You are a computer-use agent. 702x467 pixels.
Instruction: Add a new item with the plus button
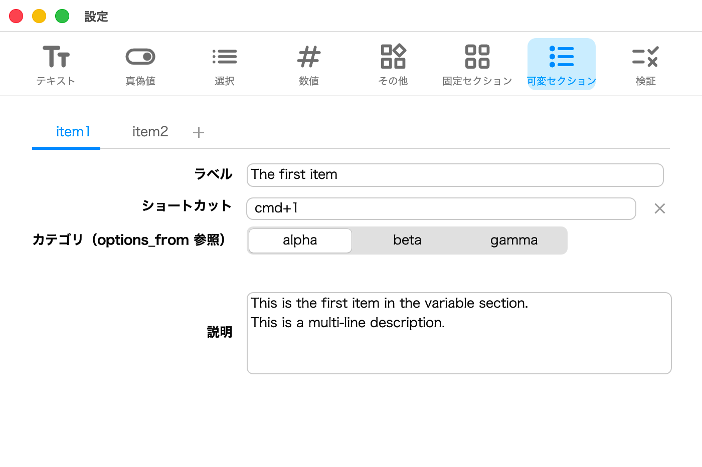[x=199, y=132]
